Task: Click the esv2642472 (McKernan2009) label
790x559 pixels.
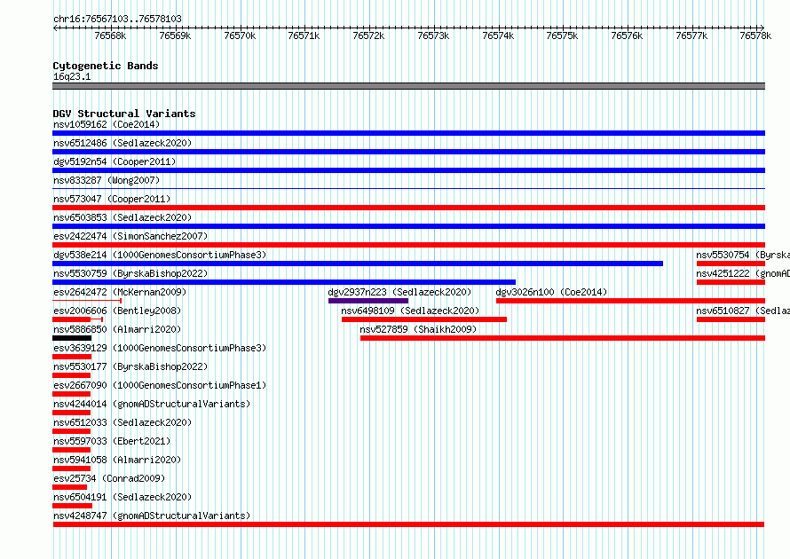Action: tap(120, 292)
